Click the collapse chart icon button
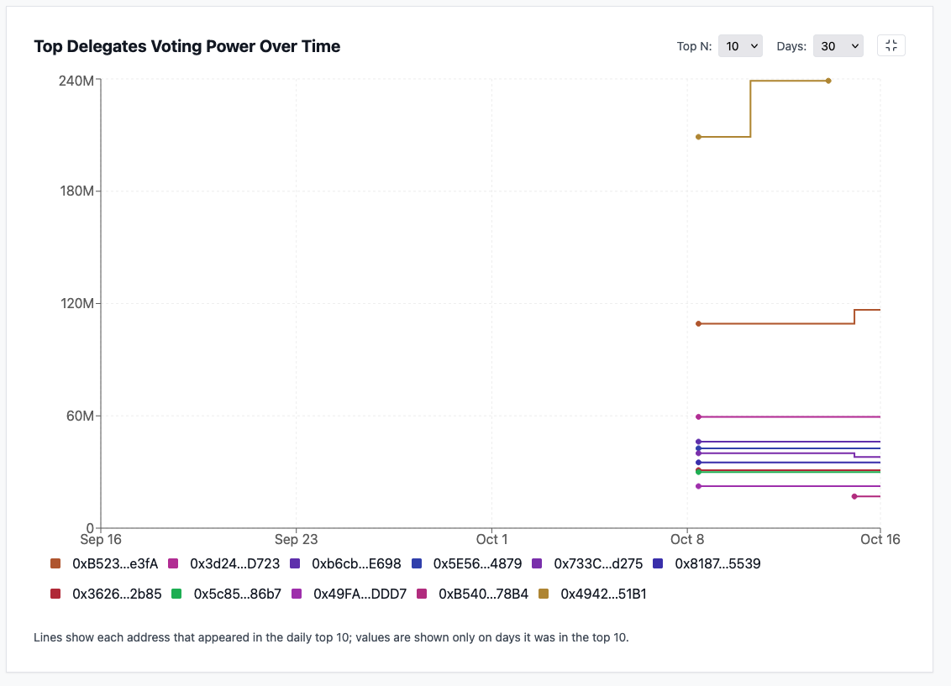The width and height of the screenshot is (951, 686). coord(891,46)
